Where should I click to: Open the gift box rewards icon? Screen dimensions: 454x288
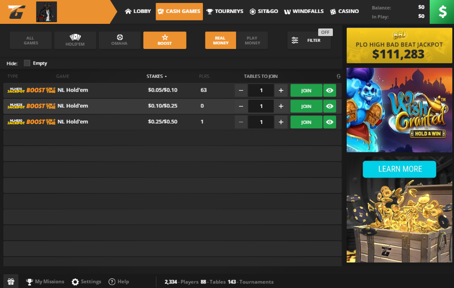point(11,281)
